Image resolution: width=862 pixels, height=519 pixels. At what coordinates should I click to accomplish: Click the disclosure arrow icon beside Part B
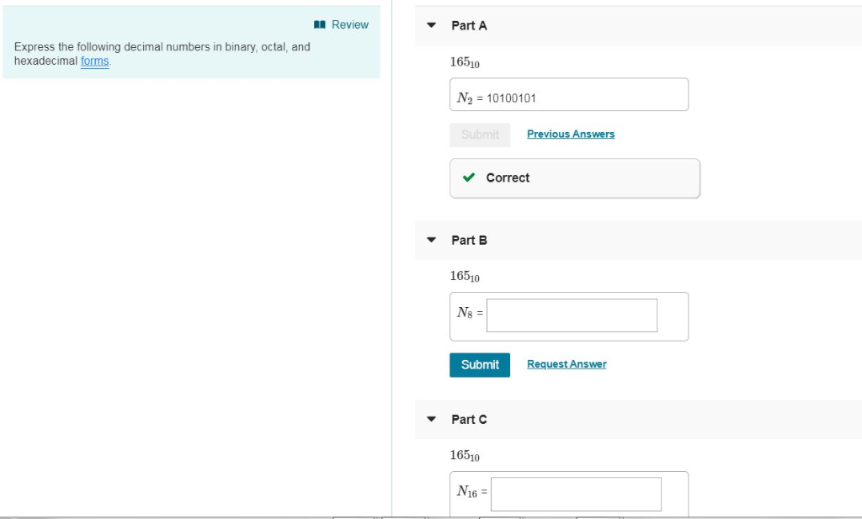coord(430,240)
